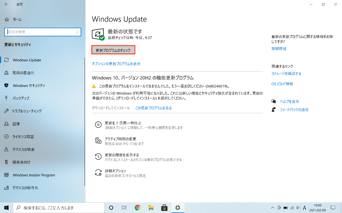
Task: Click the 詳細情報 link
Action: (279, 49)
